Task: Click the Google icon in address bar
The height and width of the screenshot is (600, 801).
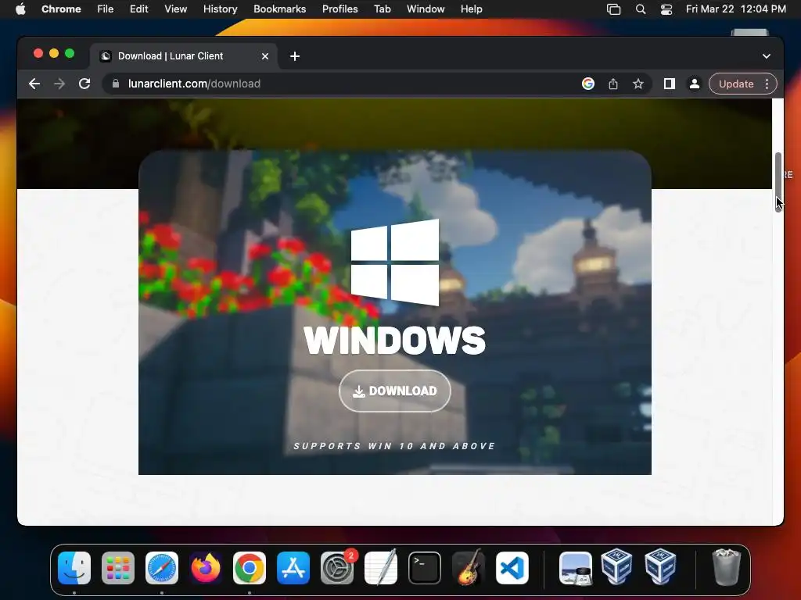Action: 588,84
